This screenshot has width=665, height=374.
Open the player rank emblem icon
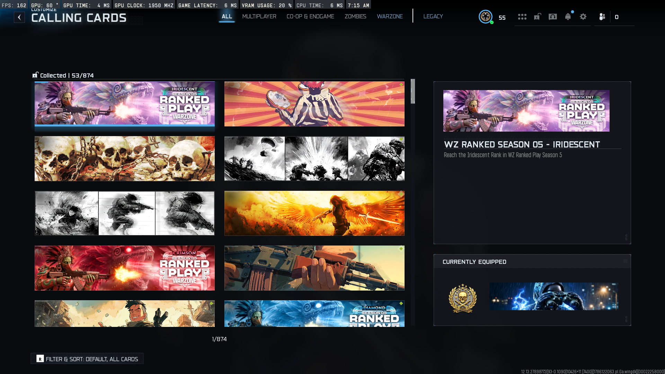point(486,17)
